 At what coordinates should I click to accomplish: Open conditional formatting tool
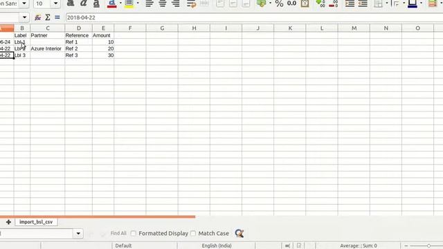click(x=433, y=3)
